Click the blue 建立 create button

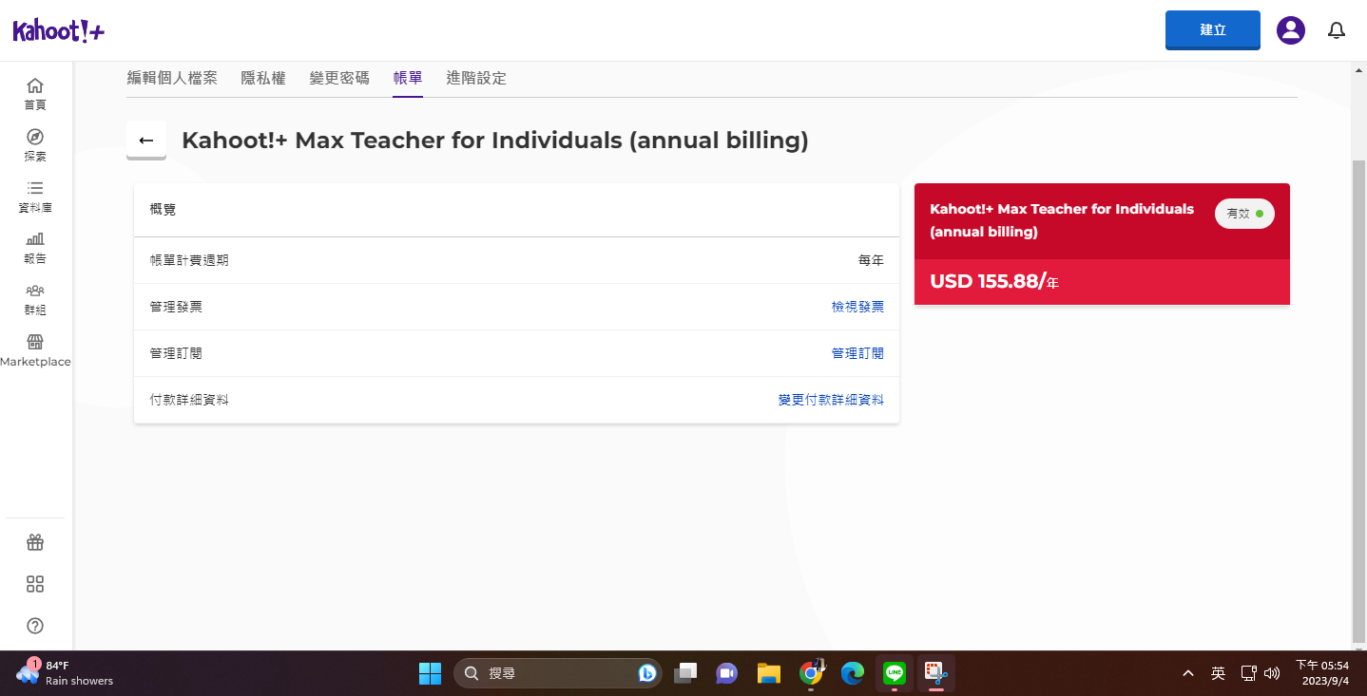point(1213,30)
